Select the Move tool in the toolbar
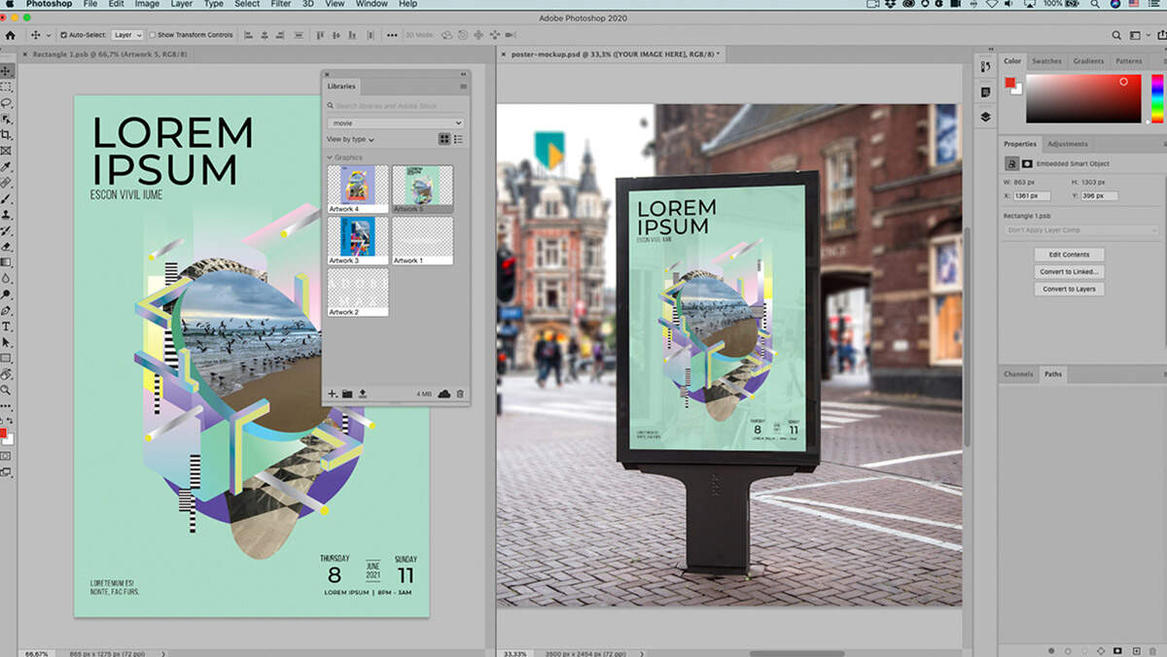 [x=7, y=71]
